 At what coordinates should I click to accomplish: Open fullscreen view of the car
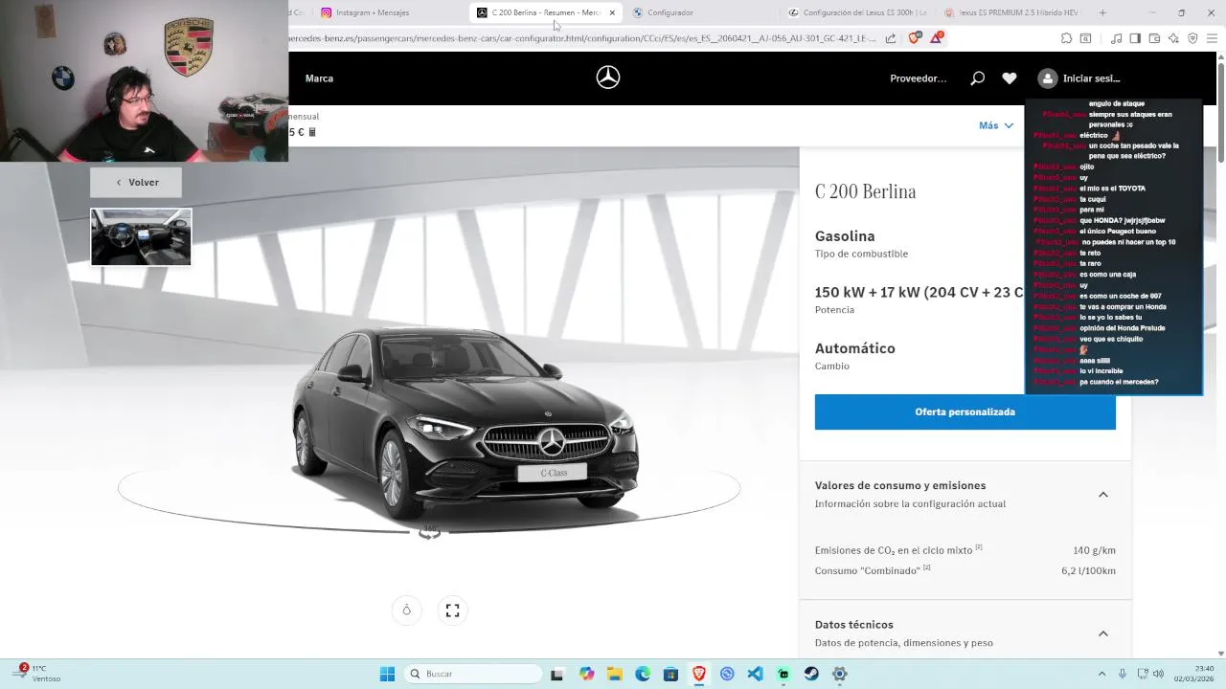point(452,610)
